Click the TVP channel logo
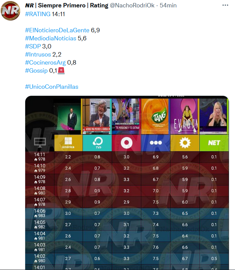The width and height of the screenshot is (235, 270). [x=97, y=143]
